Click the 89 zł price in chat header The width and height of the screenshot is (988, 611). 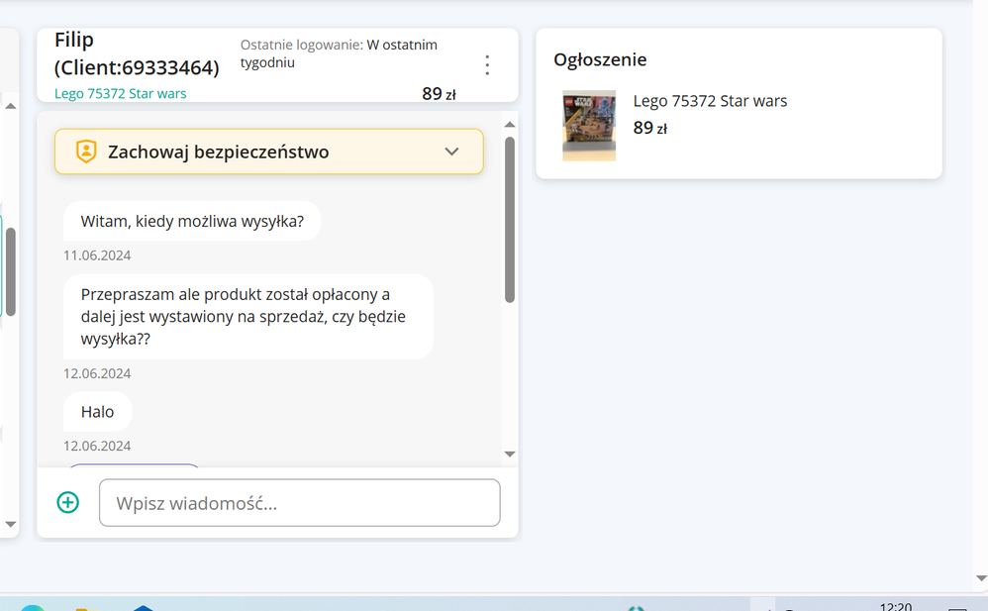[x=439, y=94]
